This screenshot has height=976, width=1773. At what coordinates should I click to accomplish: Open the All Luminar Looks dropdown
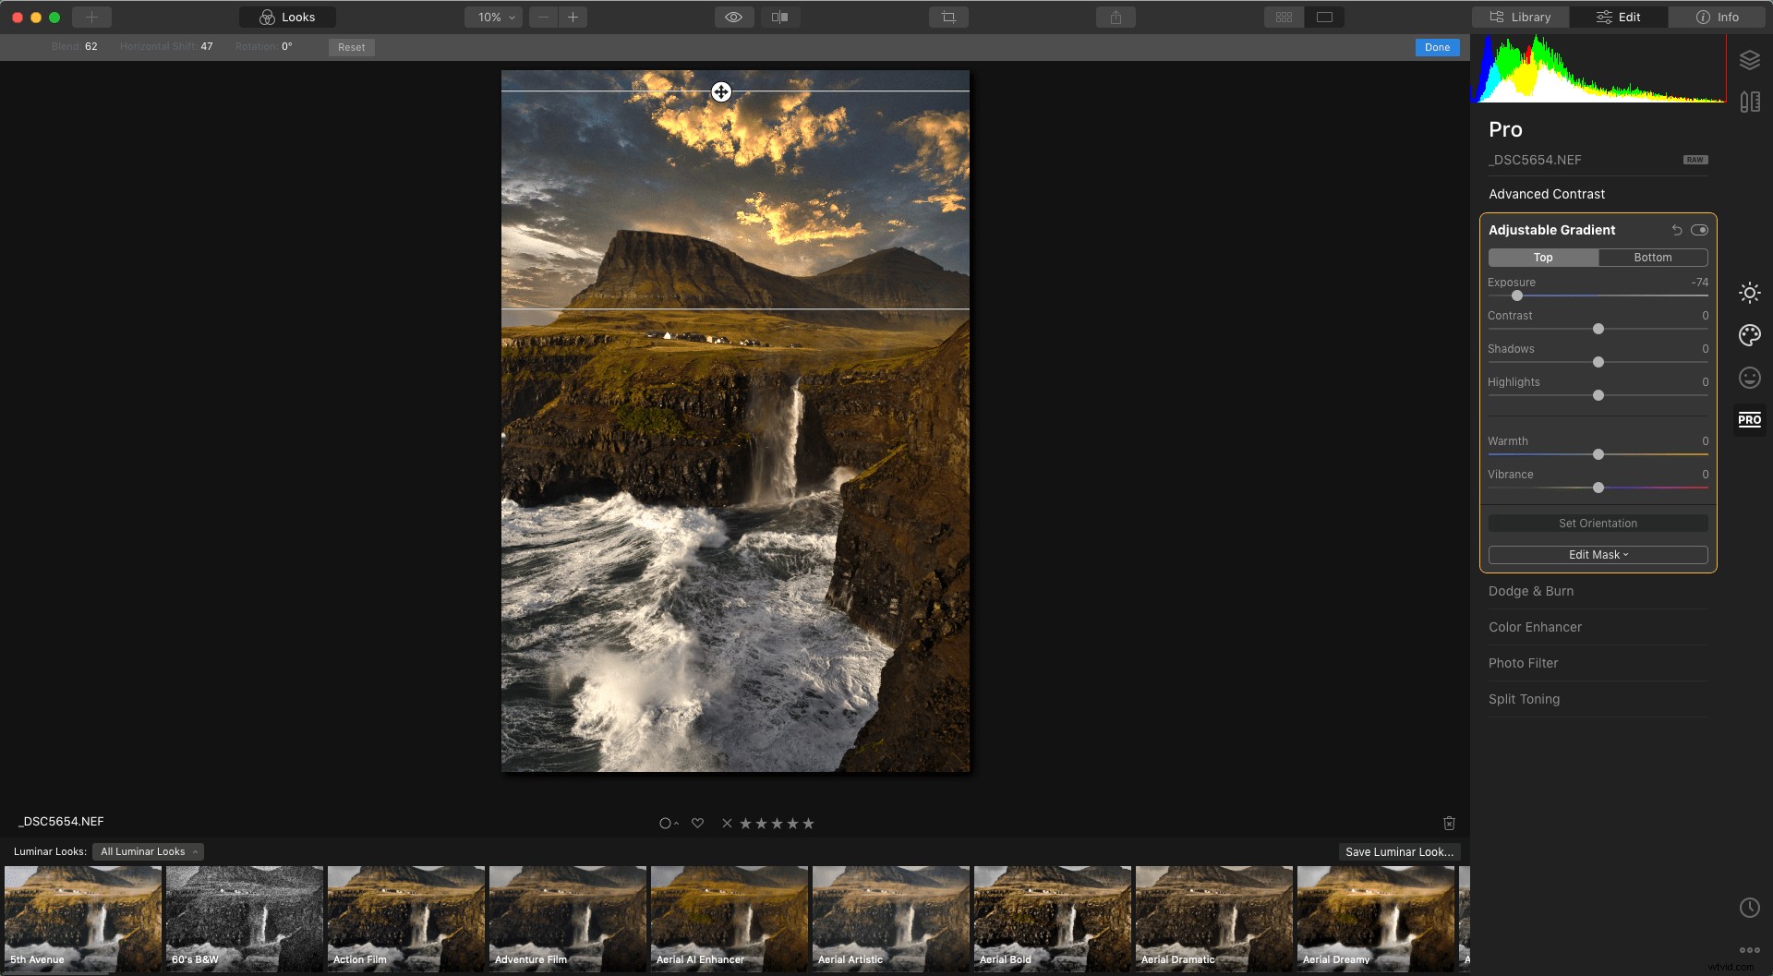coord(148,851)
